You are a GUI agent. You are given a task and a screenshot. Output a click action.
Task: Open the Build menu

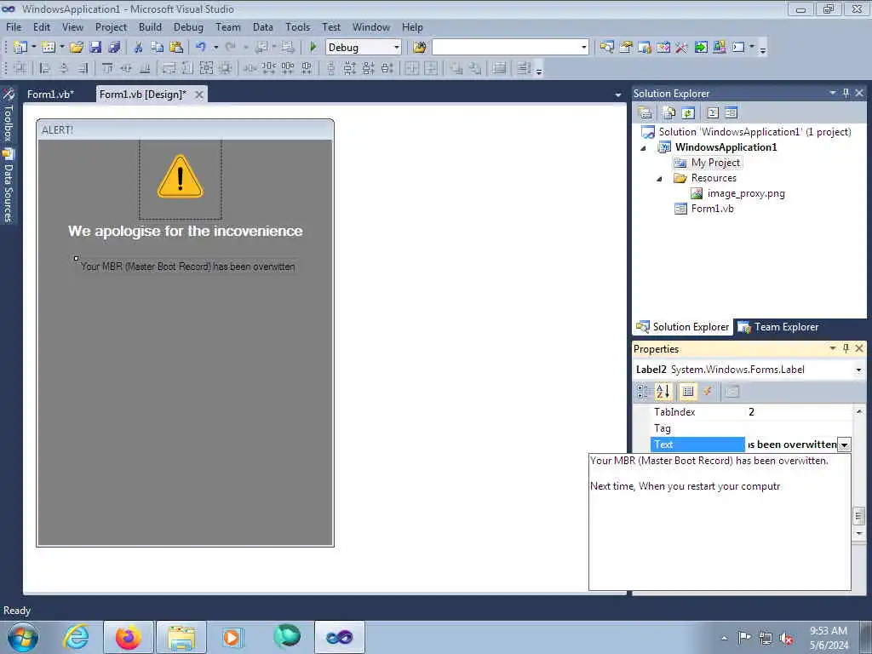150,26
